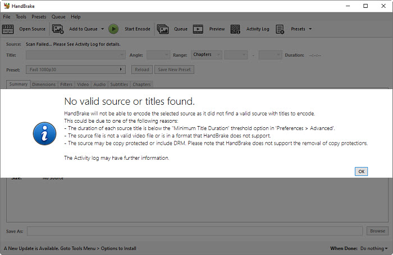Click the Presets document gear icon
The image size is (393, 255).
pos(280,29)
